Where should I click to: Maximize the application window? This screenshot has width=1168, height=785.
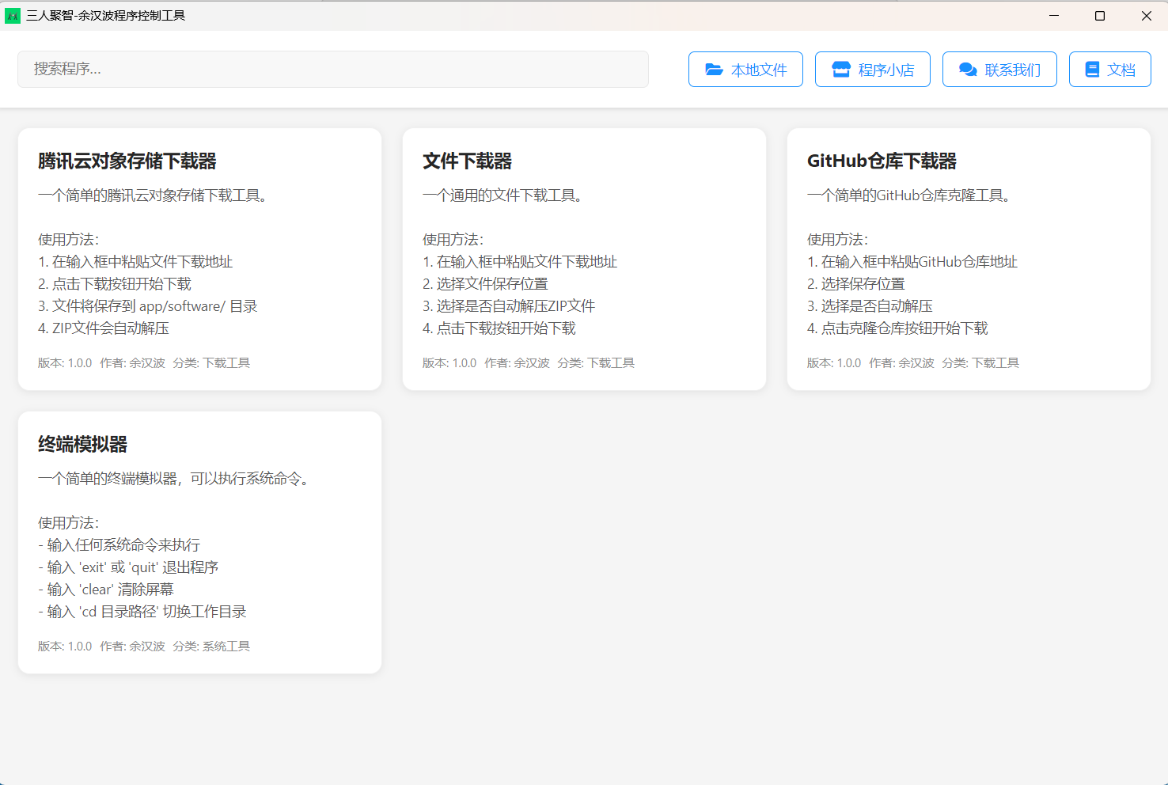[x=1099, y=16]
